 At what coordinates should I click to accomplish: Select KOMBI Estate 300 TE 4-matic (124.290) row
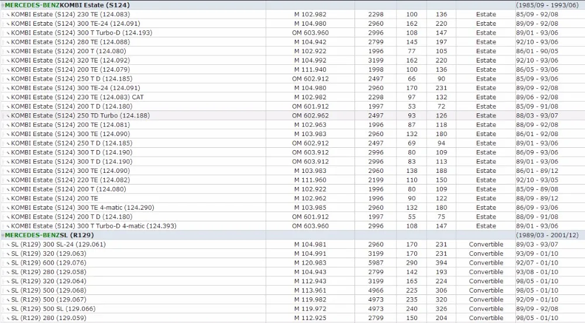(x=292, y=207)
